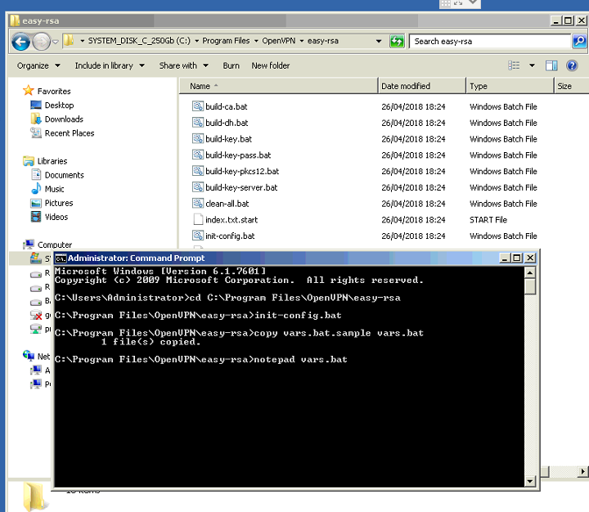The height and width of the screenshot is (512, 589).
Task: Select the Desktop icon in Favorites
Action: point(36,106)
